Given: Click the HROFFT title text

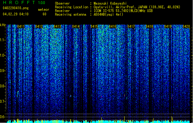Looking at the screenshot, I should point(19,2).
